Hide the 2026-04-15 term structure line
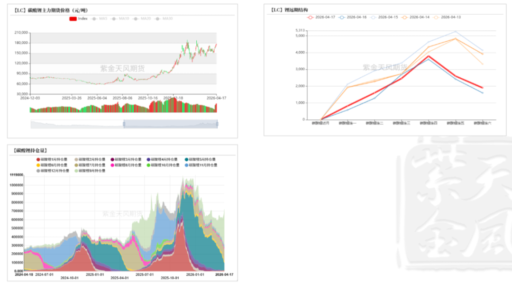 click(x=373, y=17)
